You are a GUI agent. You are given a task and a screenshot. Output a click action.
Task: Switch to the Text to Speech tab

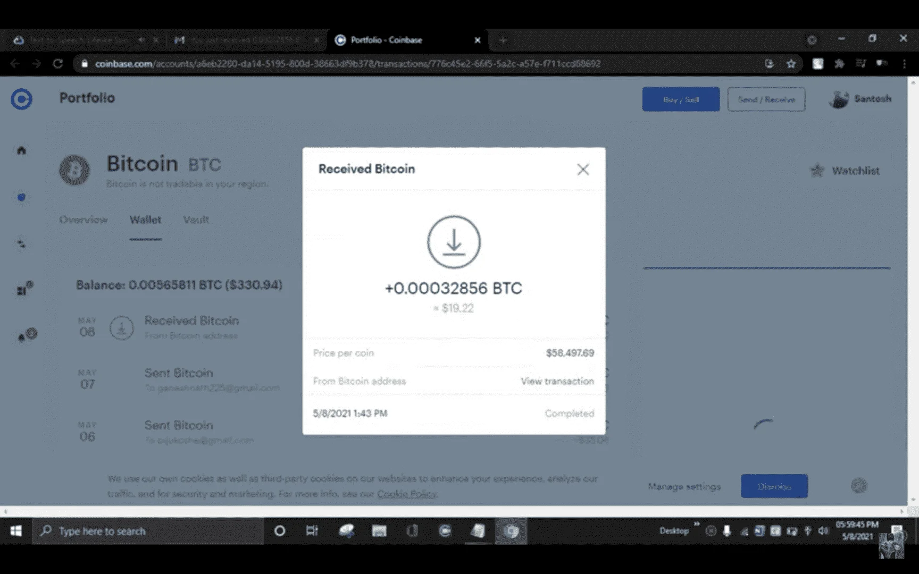coord(85,40)
